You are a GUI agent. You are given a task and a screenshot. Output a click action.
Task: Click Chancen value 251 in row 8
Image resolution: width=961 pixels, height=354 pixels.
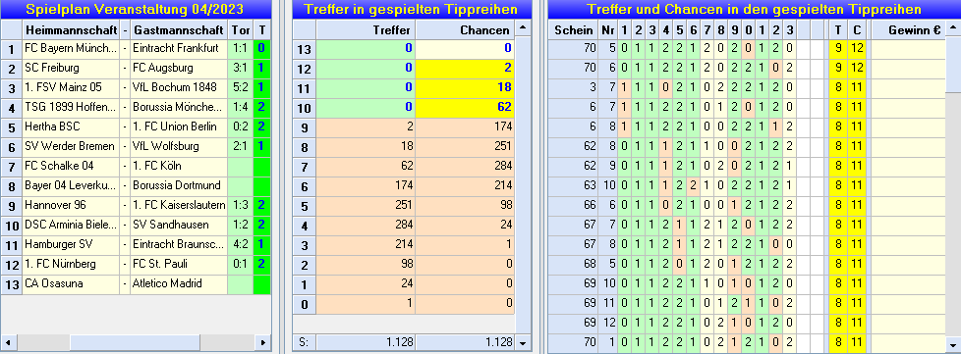465,146
